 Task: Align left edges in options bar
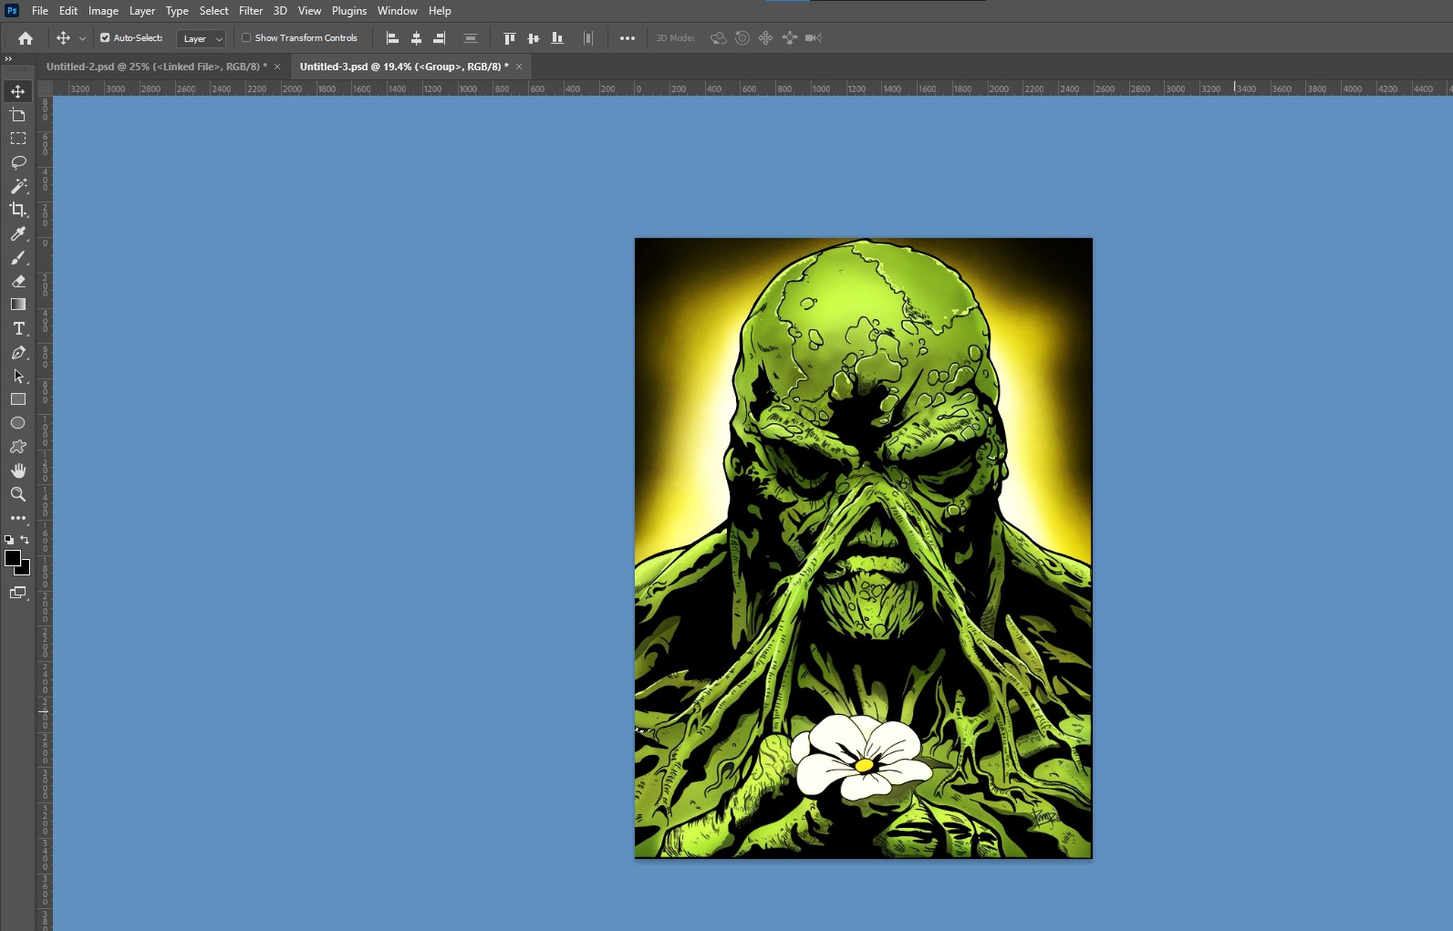392,38
